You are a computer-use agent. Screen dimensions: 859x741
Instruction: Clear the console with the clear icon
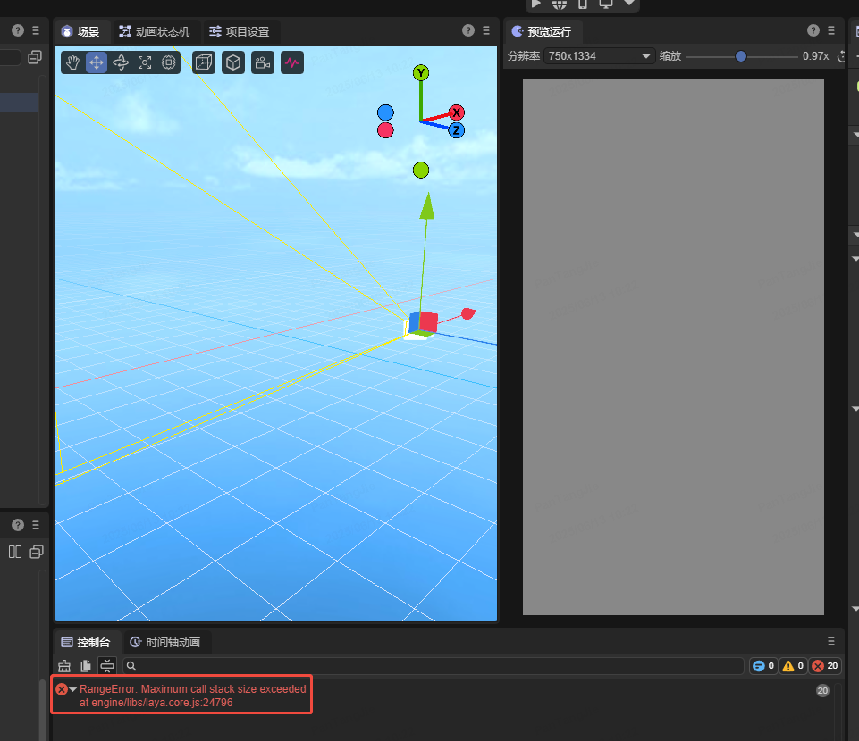coord(64,666)
